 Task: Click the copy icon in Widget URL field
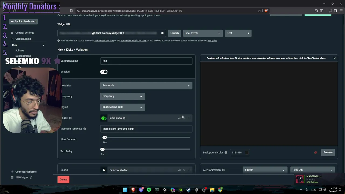[x=93, y=33]
